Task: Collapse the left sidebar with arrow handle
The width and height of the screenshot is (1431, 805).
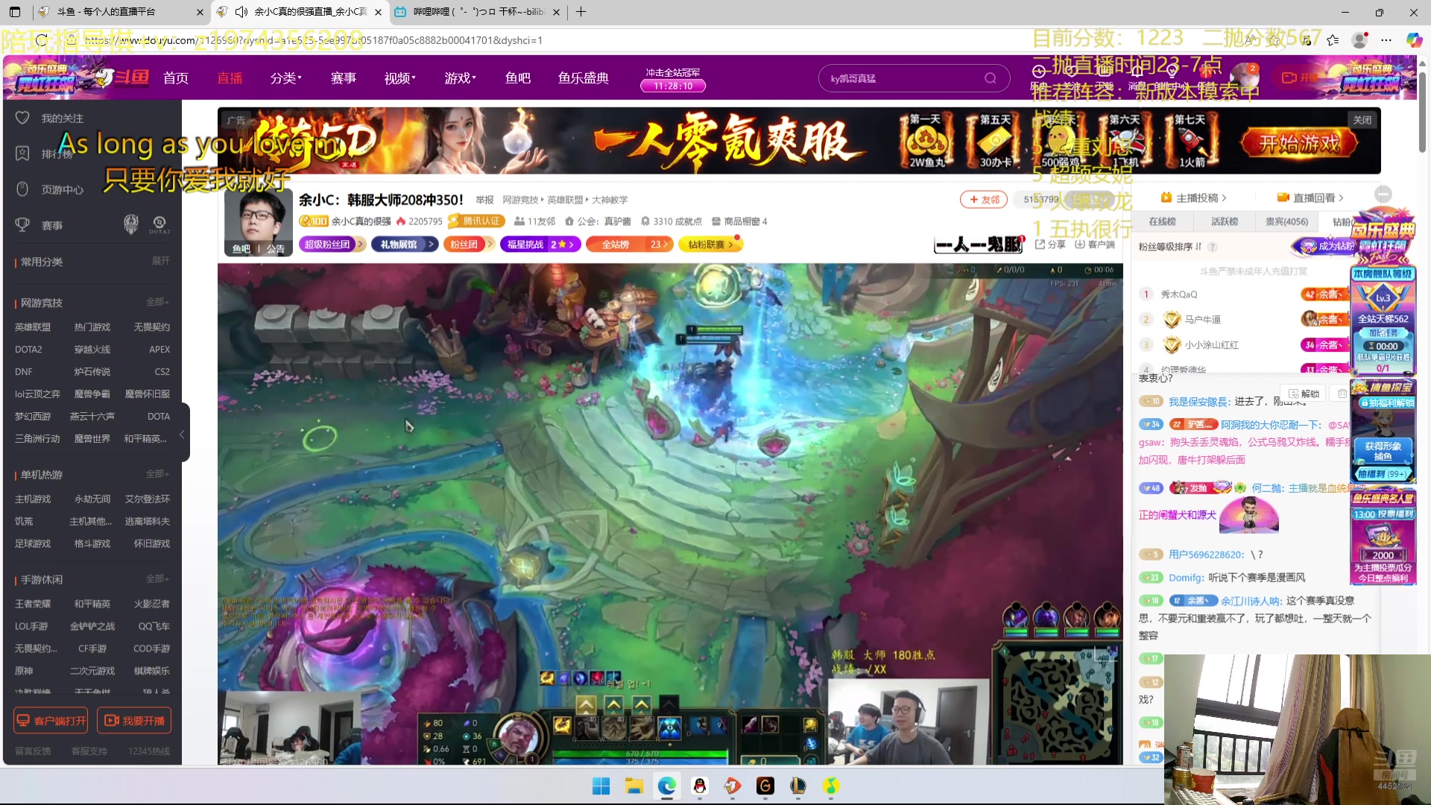Action: pyautogui.click(x=183, y=435)
